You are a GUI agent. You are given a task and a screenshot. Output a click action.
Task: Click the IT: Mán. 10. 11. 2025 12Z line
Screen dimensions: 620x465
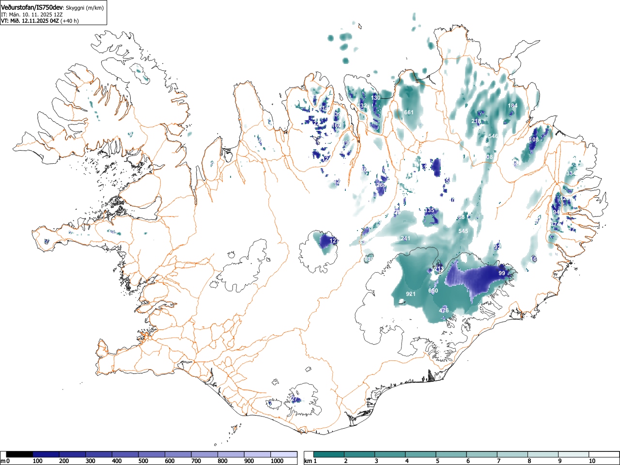click(32, 15)
